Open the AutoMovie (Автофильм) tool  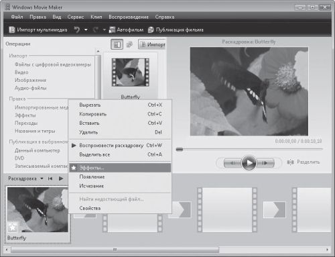126,30
